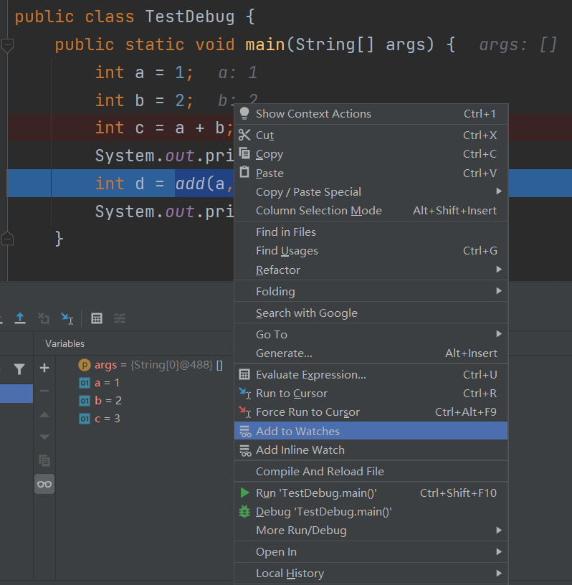Select Add to Watches menu item
The image size is (572, 585).
tap(298, 432)
